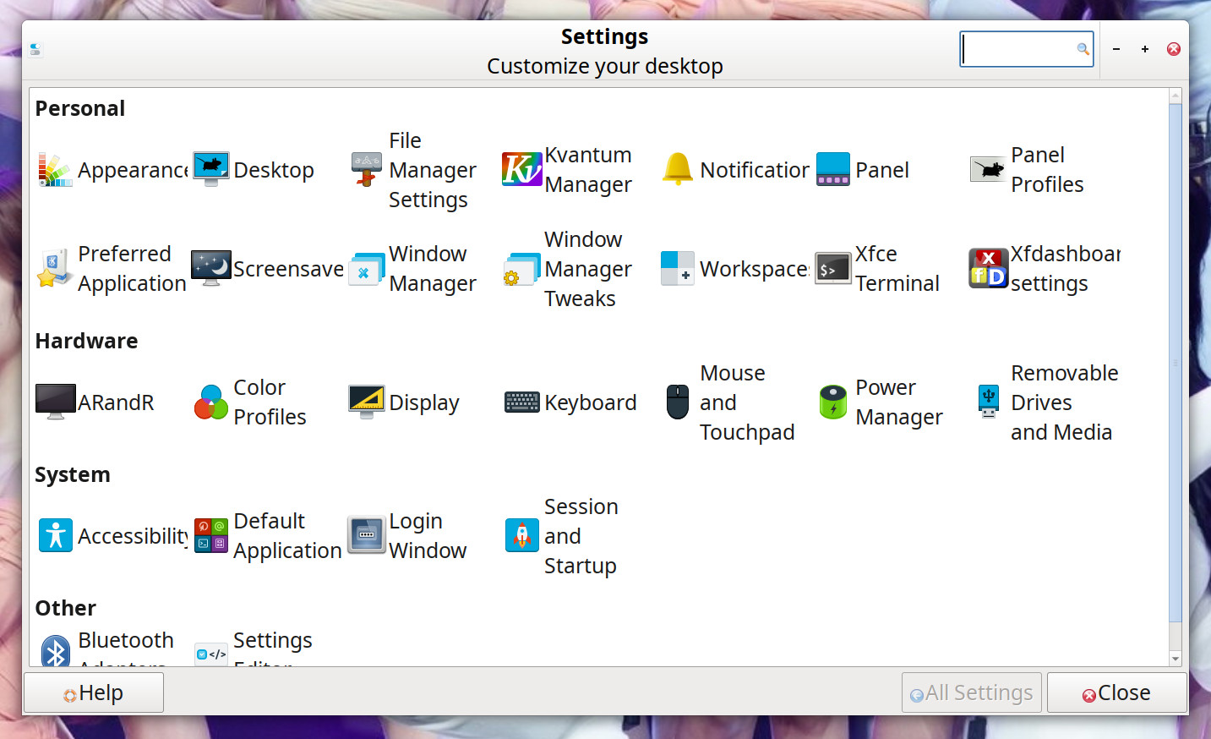Open the Display settings icon
1211x739 pixels.
[x=367, y=402]
